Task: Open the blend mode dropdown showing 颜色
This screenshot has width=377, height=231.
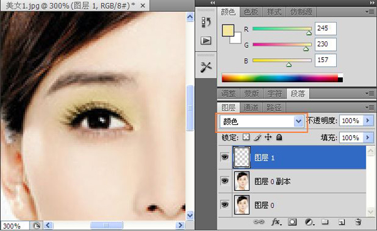Action: pyautogui.click(x=261, y=122)
